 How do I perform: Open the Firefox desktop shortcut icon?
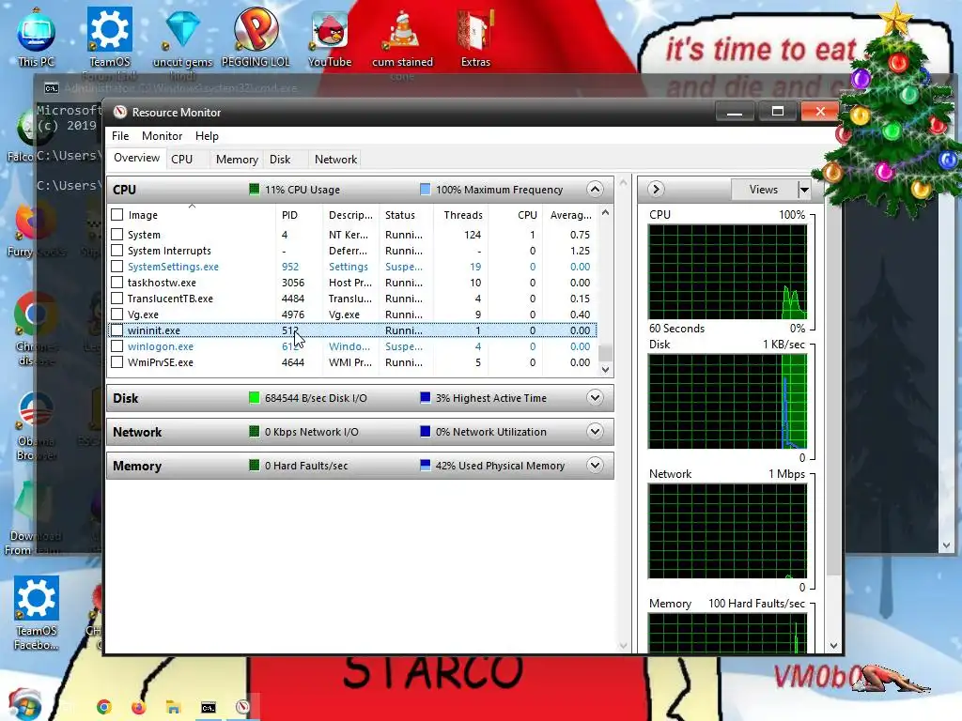click(x=35, y=221)
